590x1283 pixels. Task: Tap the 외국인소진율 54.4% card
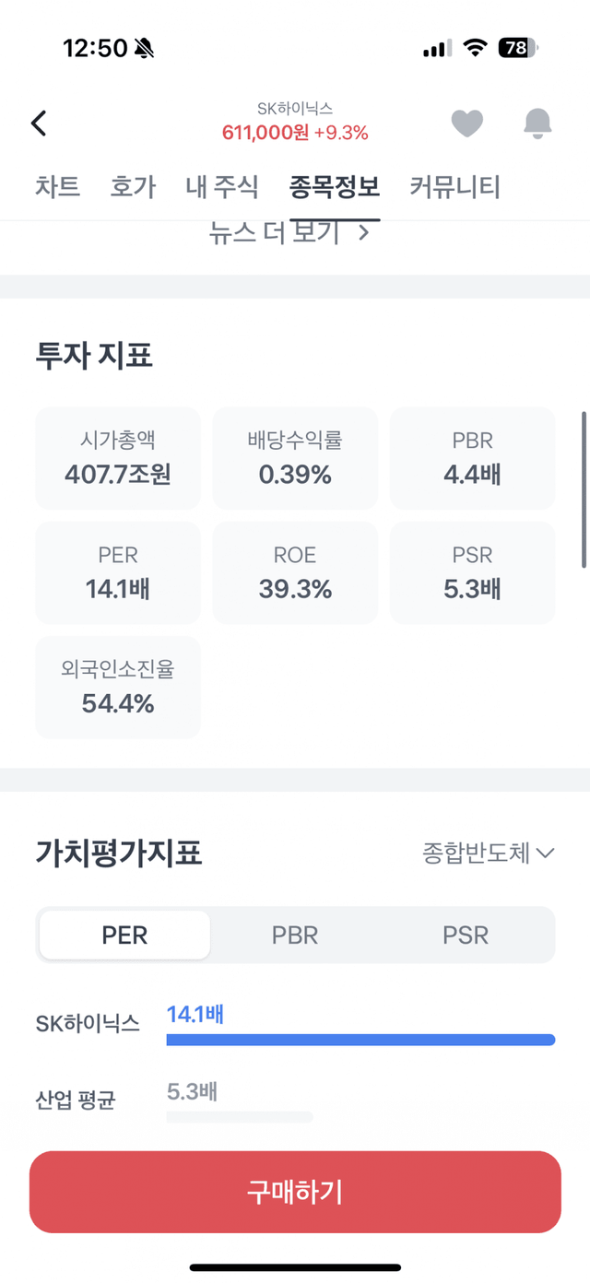(x=118, y=687)
